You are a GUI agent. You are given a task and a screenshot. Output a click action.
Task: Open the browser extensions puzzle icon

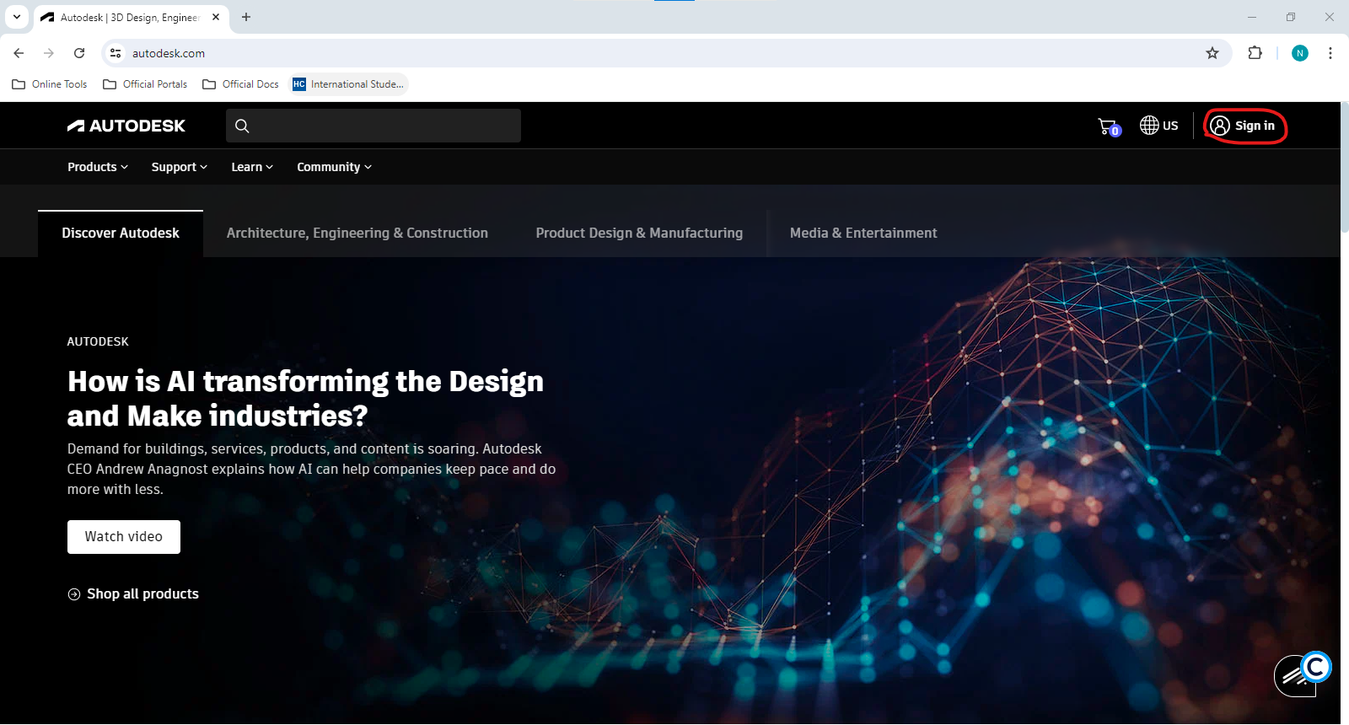[1255, 53]
